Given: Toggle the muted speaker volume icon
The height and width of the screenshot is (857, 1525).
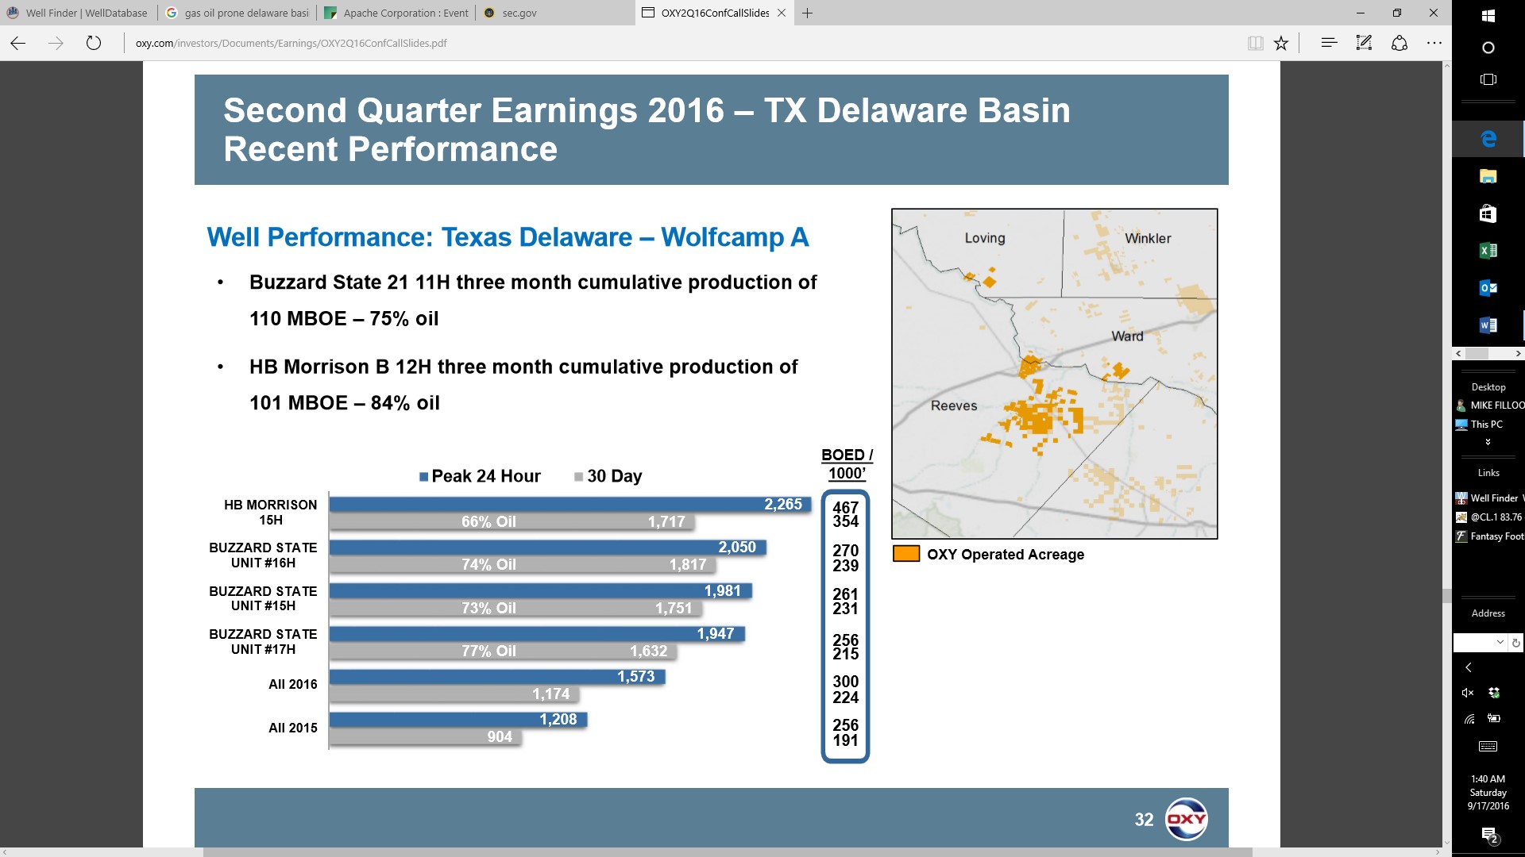Looking at the screenshot, I should (1468, 693).
